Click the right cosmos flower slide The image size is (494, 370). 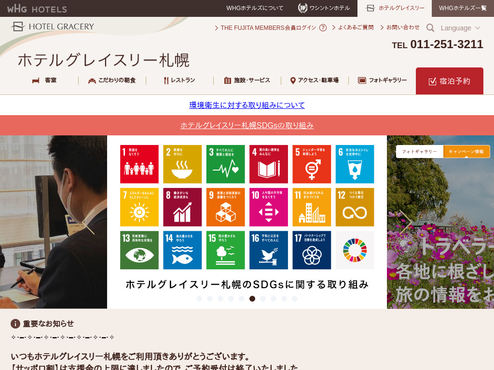[440, 222]
